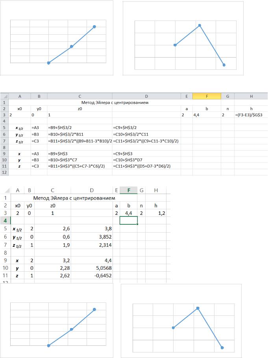Click =C3 in row 11 of formula sheet
The image size is (268, 358).
point(39,166)
